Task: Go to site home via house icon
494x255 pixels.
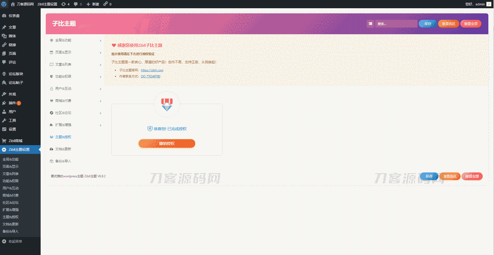Action: (13, 4)
